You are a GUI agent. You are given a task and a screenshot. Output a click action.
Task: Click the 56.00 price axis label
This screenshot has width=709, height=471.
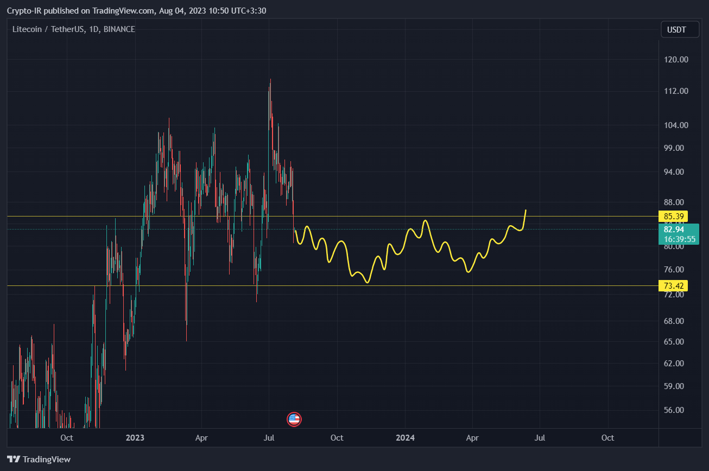coord(674,410)
